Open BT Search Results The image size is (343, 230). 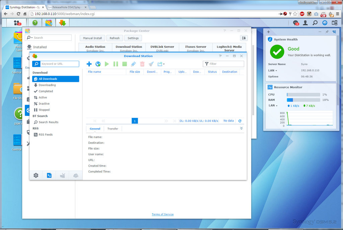pos(56,122)
